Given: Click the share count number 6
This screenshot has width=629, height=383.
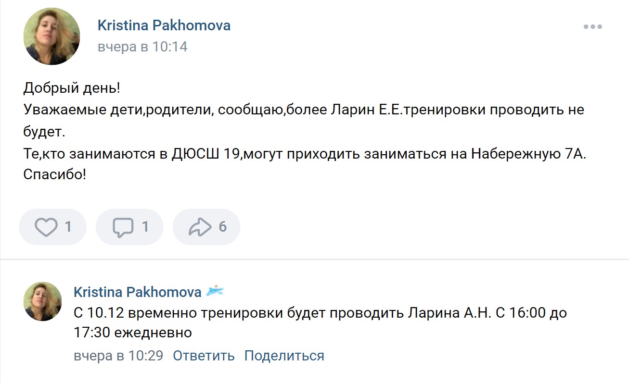Looking at the screenshot, I should [222, 227].
